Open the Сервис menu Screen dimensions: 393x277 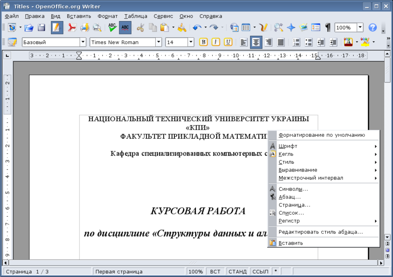[x=163, y=16]
